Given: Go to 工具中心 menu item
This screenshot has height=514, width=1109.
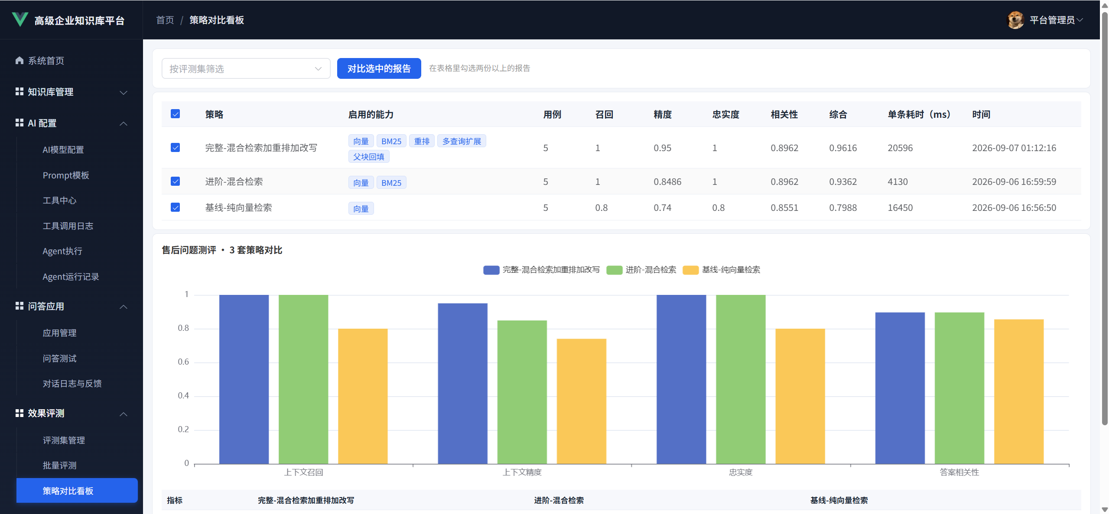Looking at the screenshot, I should coord(77,200).
